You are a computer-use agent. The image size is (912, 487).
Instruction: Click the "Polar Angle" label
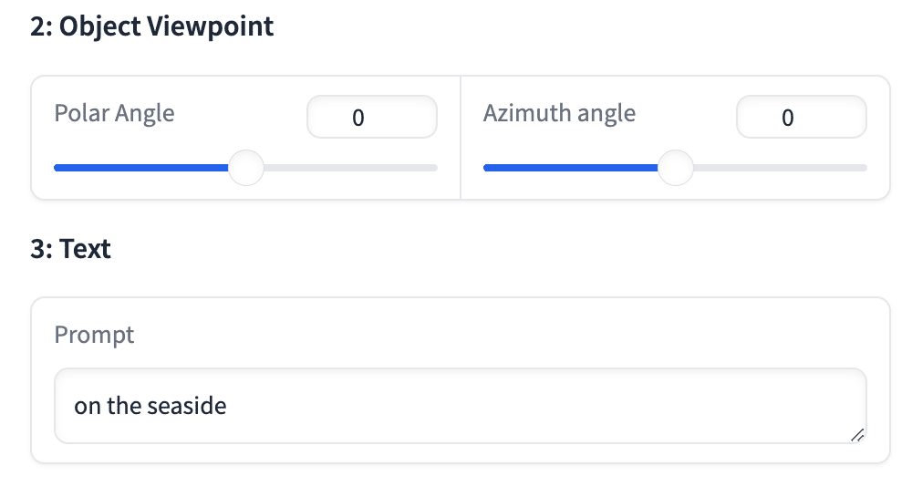114,113
